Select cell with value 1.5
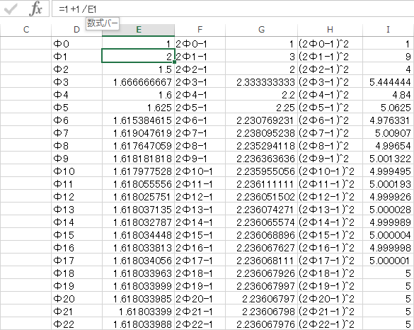 point(138,69)
